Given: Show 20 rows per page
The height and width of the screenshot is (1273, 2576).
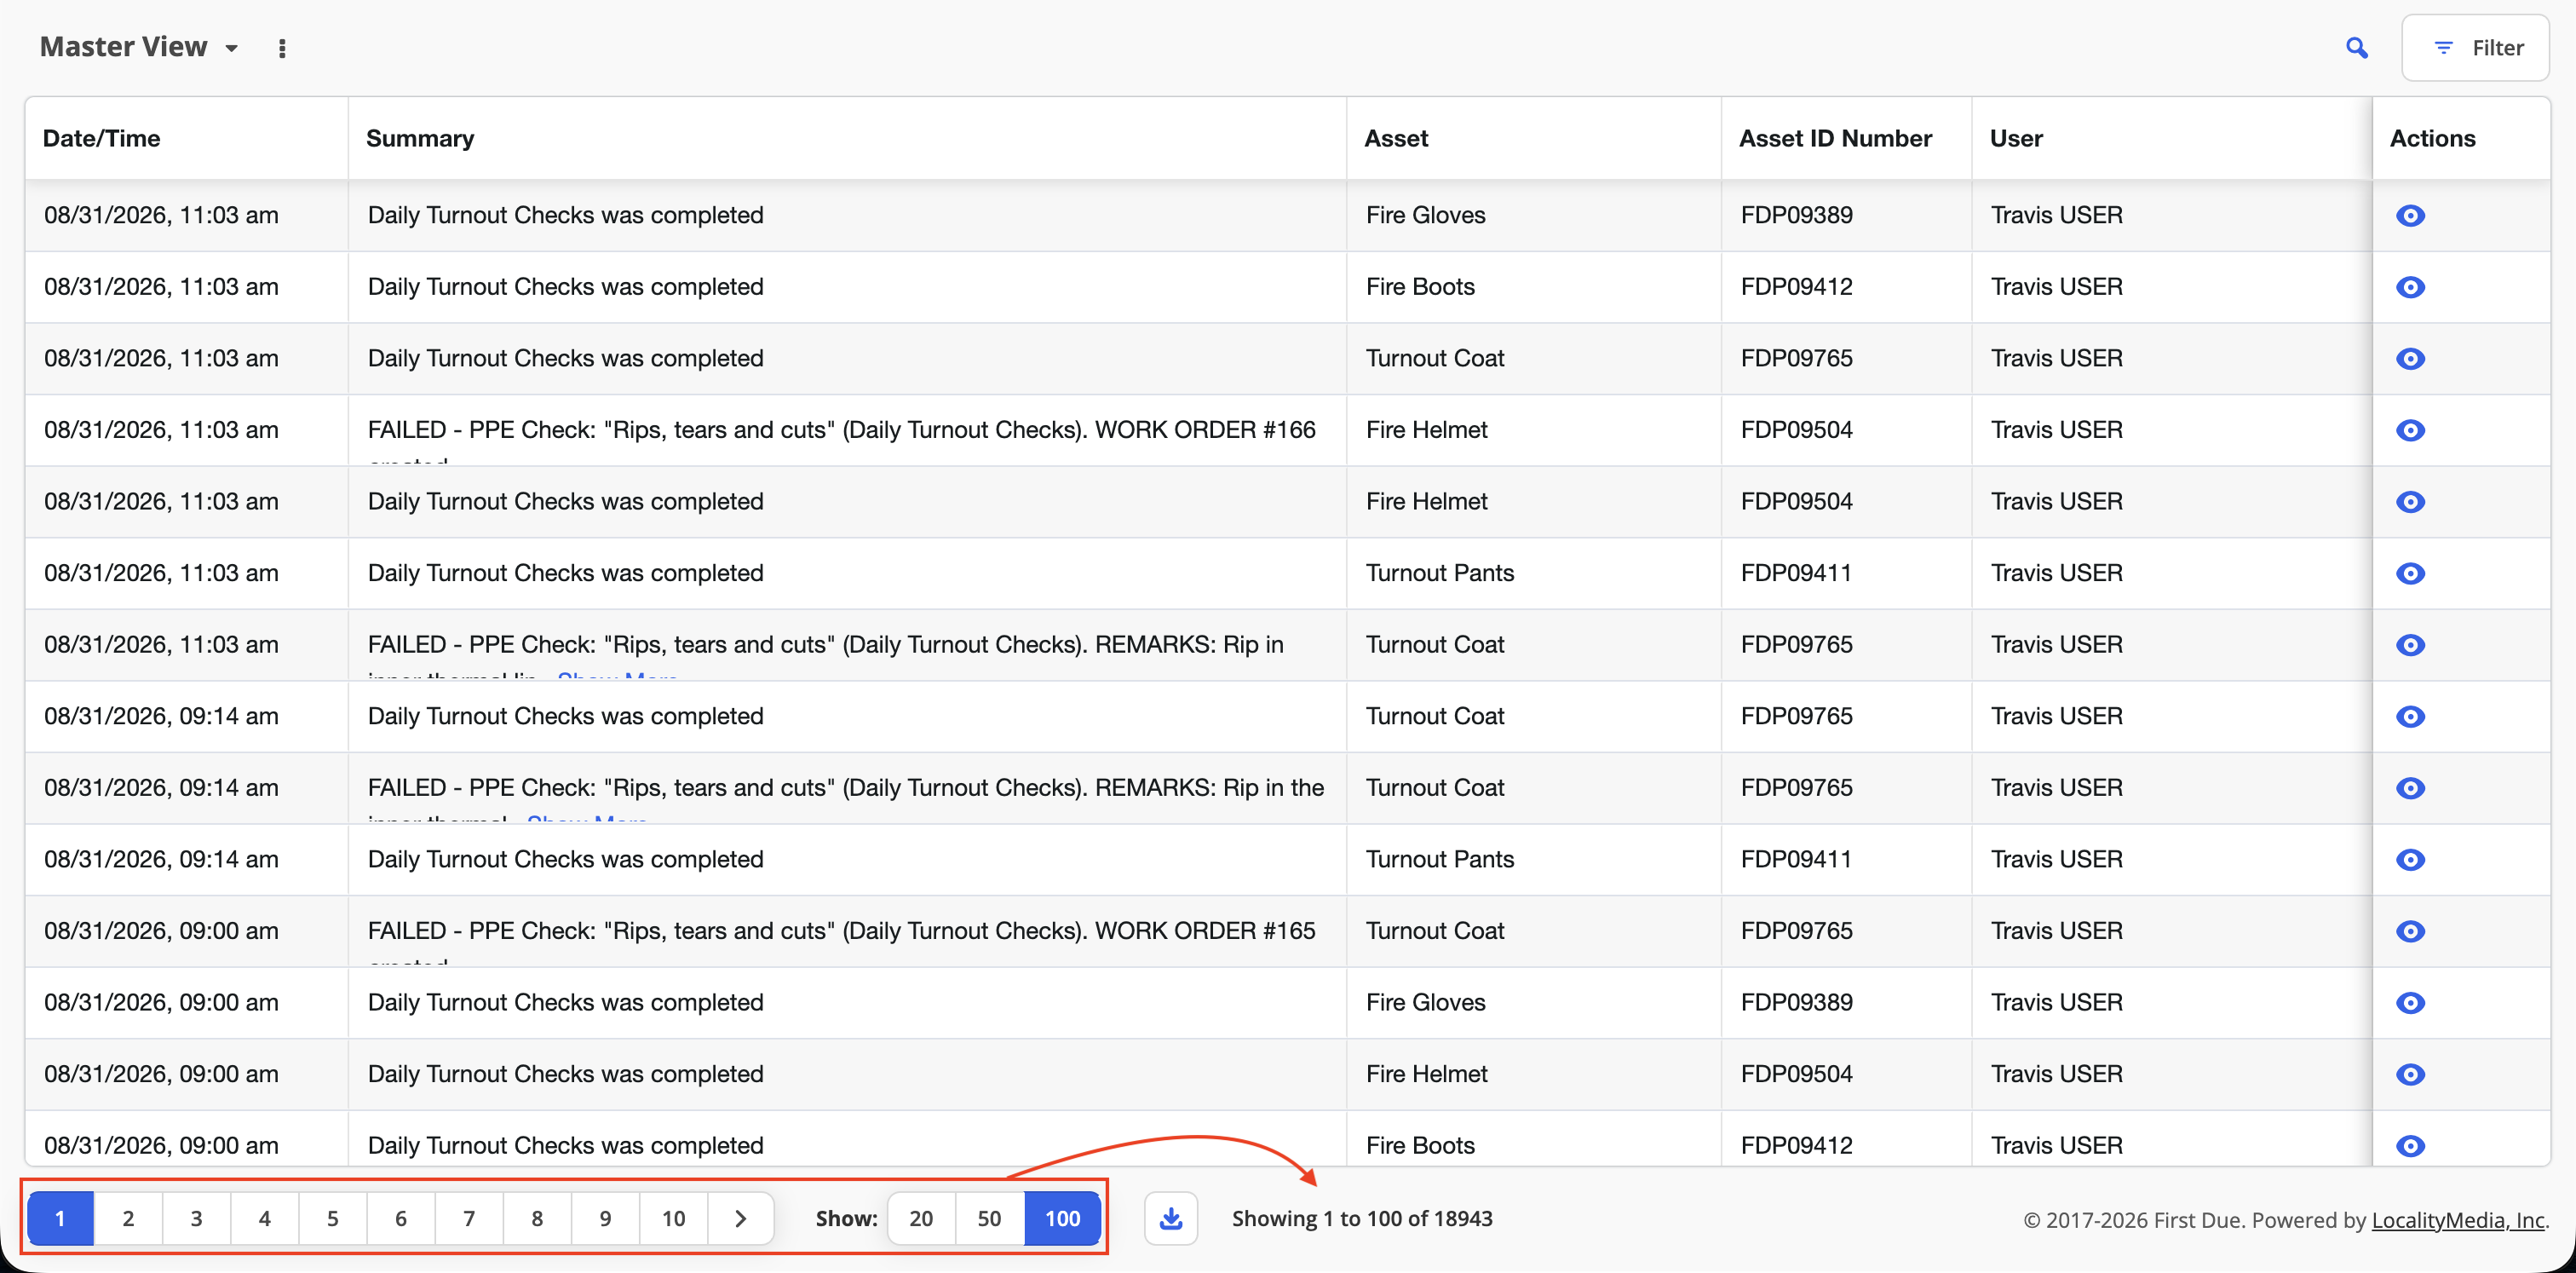Looking at the screenshot, I should [921, 1218].
